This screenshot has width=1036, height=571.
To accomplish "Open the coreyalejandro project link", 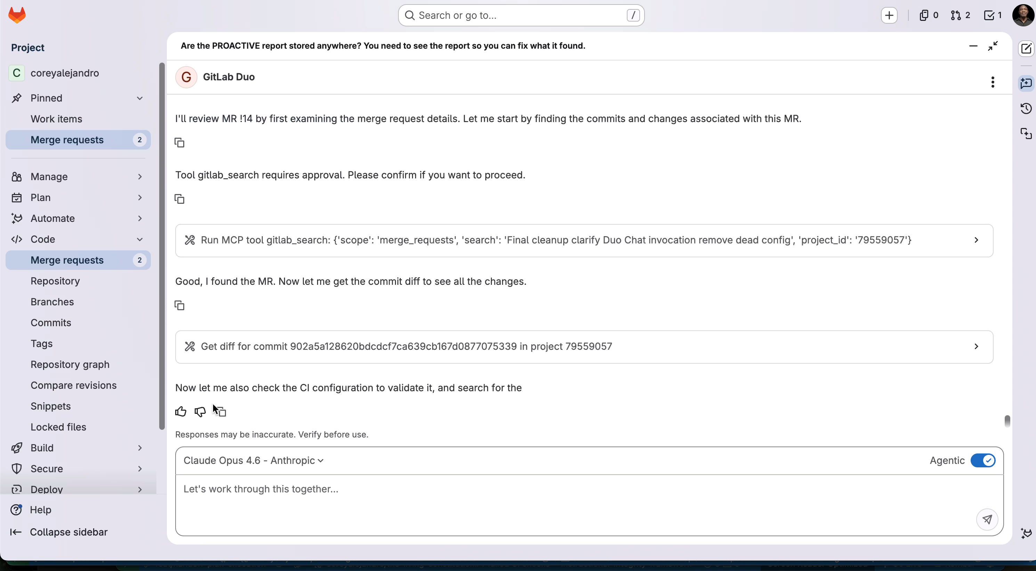I will [64, 73].
